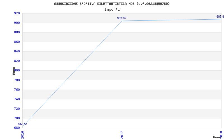This screenshot has width=224, height=140.
Task: Click the 840 y-axis value
Action: 17,52
